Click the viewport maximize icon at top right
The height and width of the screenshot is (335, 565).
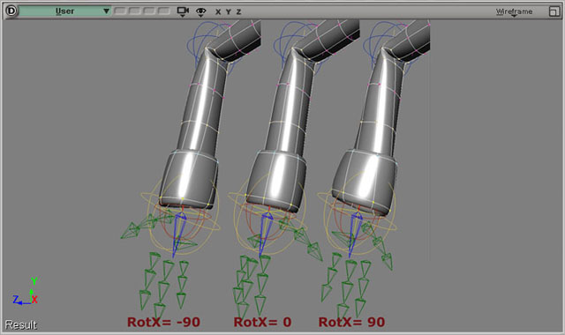tap(554, 11)
